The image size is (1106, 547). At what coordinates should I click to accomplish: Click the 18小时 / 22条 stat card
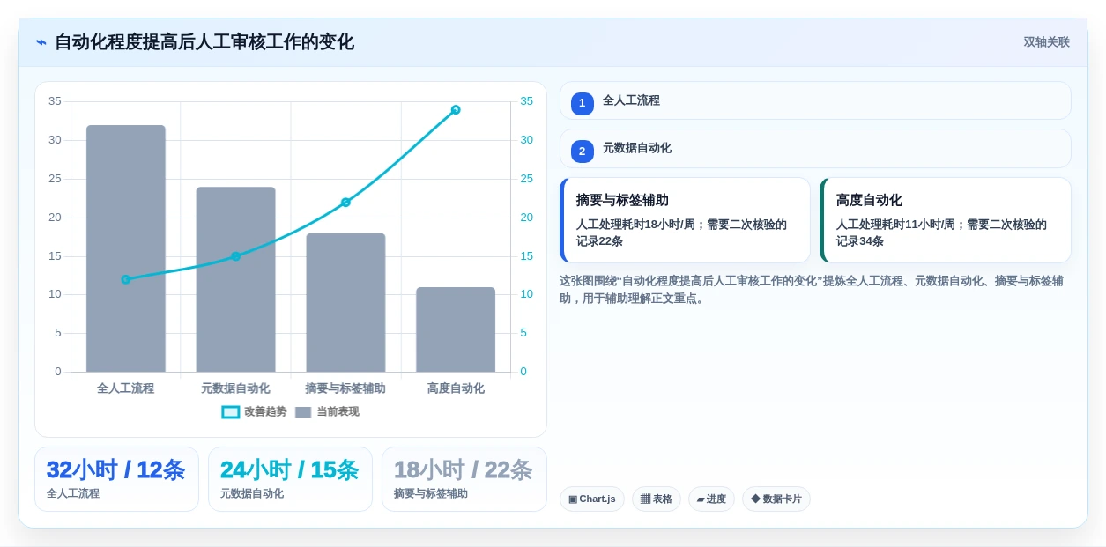pos(464,479)
